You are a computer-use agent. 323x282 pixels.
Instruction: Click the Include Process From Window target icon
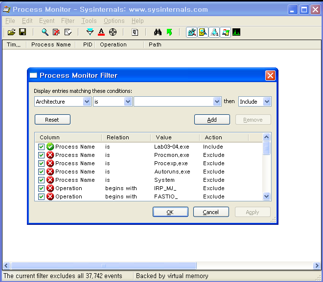tap(113, 32)
